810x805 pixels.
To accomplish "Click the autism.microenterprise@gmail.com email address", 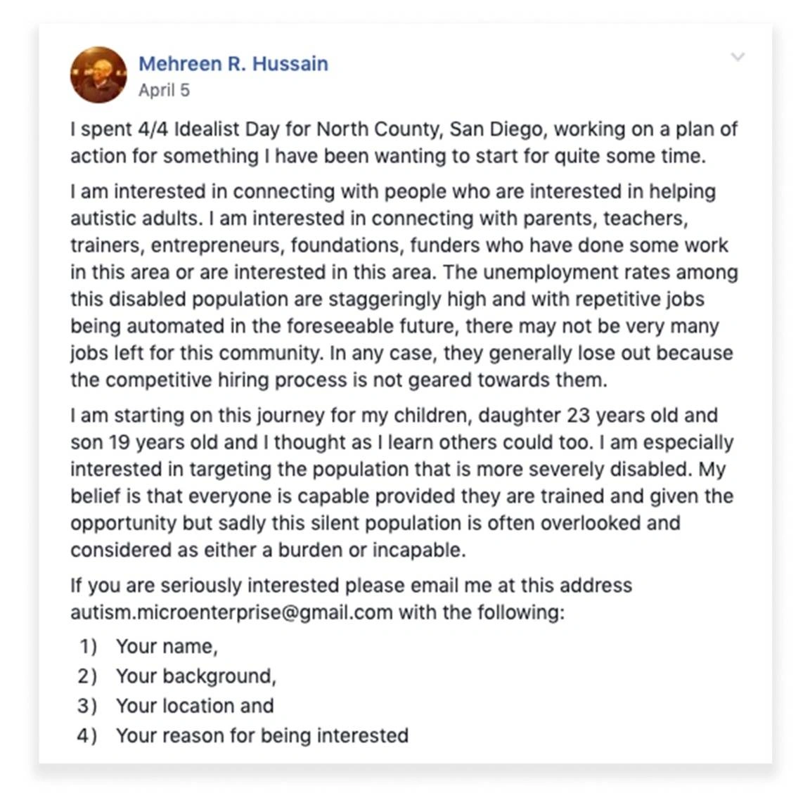I will [232, 612].
